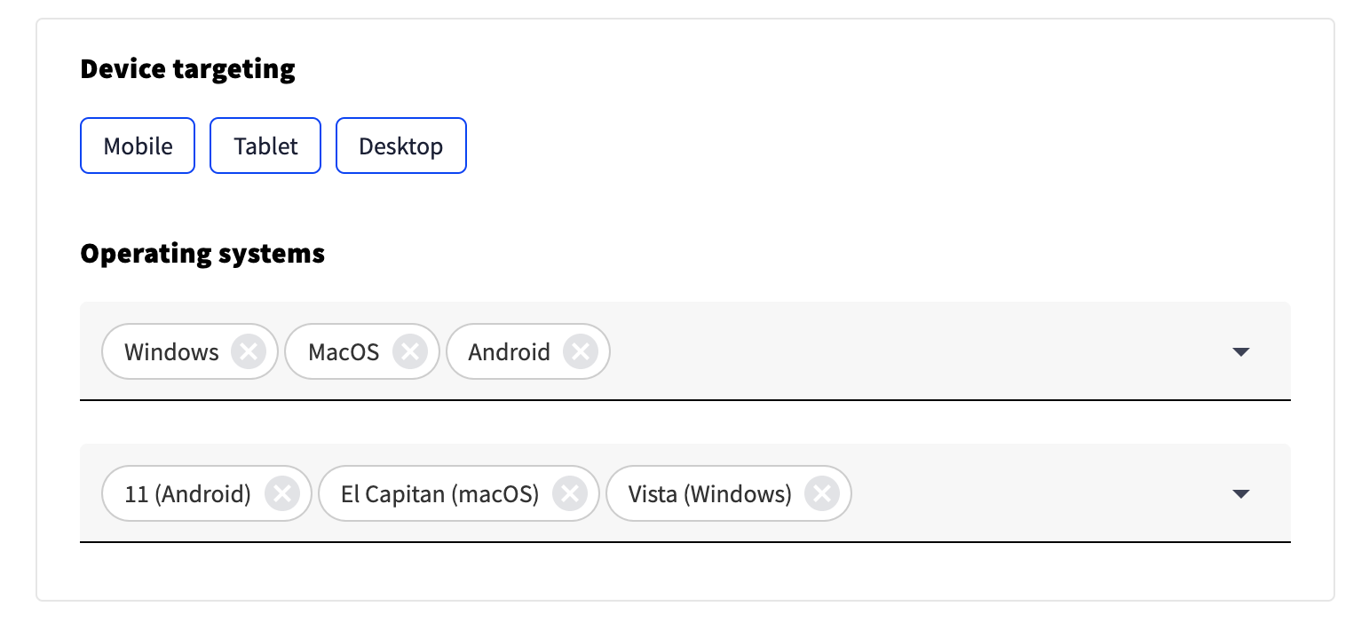Select the Windows chip label
The width and height of the screenshot is (1369, 630).
tap(171, 352)
